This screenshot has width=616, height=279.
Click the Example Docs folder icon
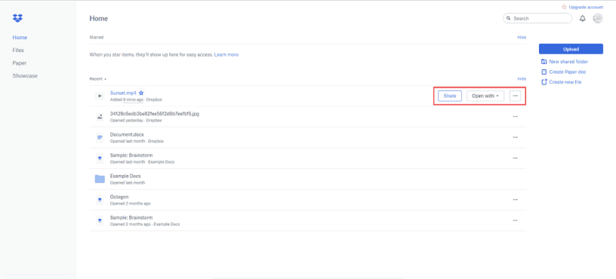click(x=100, y=179)
